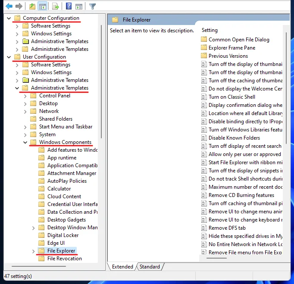Click the Up One Level folder icon
Viewport: 294px width, 284px height.
(32, 6)
